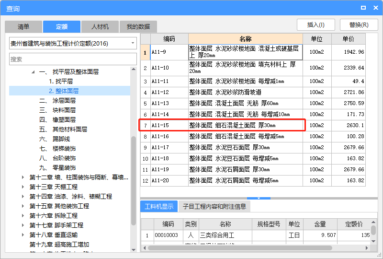Select 七、楼梯装饰 in tree
The image size is (383, 259).
pyautogui.click(x=57, y=148)
